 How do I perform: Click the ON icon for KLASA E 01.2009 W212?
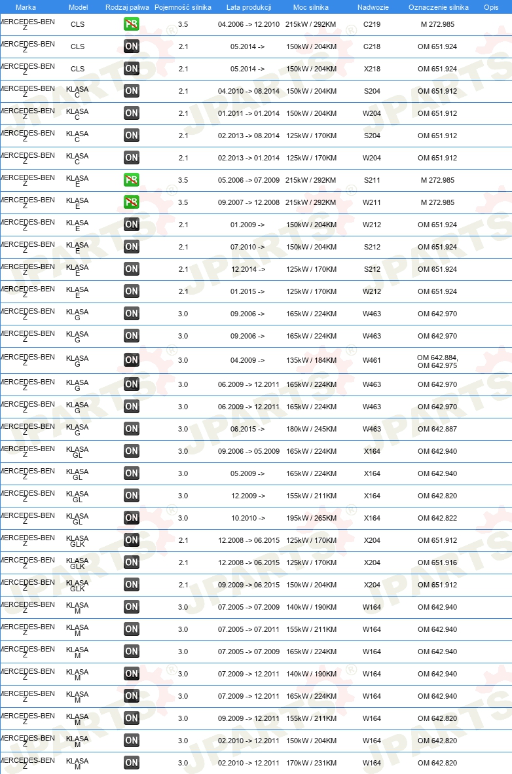pos(132,225)
